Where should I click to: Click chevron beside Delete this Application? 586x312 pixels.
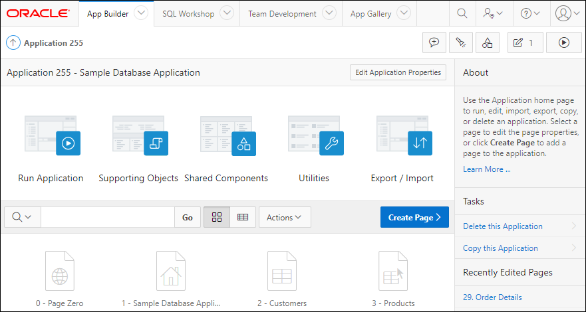(574, 226)
